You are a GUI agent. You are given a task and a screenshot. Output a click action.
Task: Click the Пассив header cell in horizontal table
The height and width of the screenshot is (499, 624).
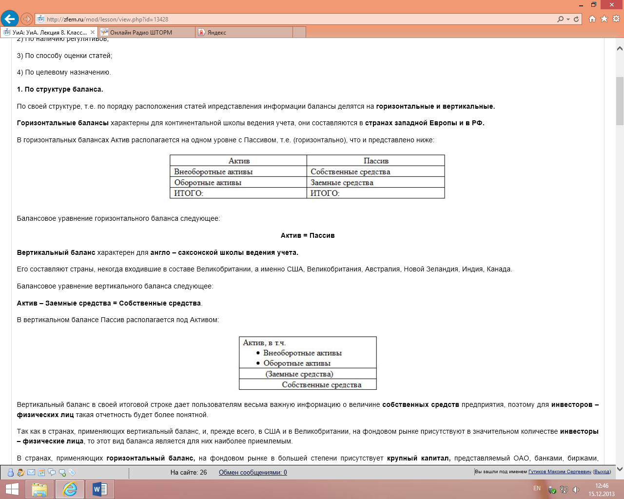(376, 160)
